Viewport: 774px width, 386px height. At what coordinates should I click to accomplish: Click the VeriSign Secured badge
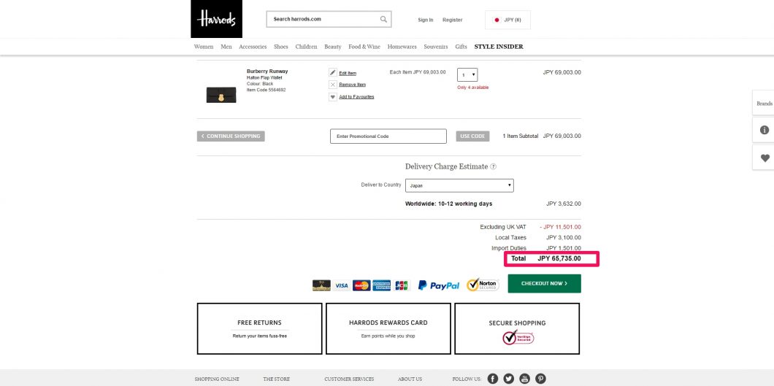pyautogui.click(x=518, y=338)
